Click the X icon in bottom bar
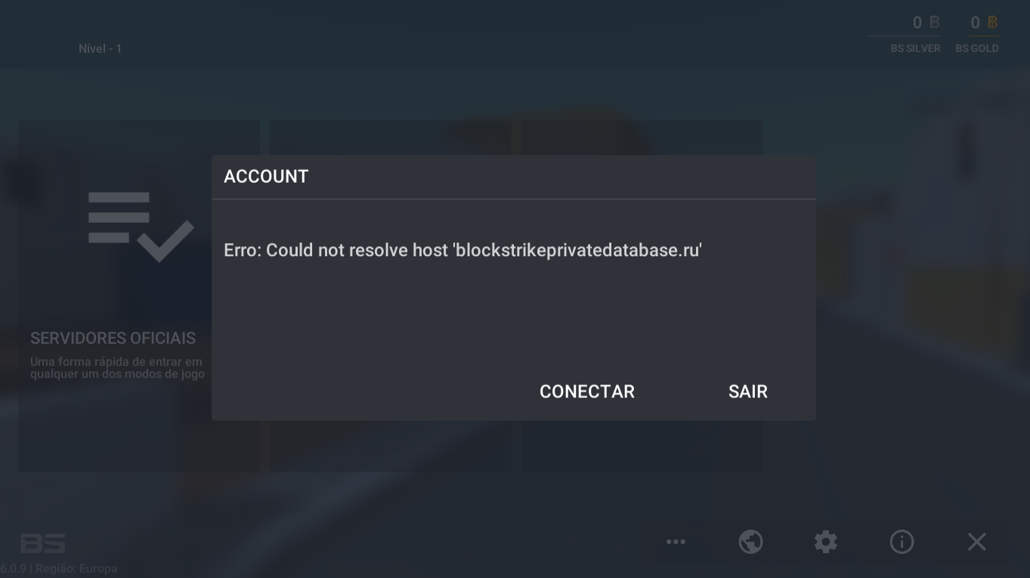The width and height of the screenshot is (1030, 578). pyautogui.click(x=977, y=542)
